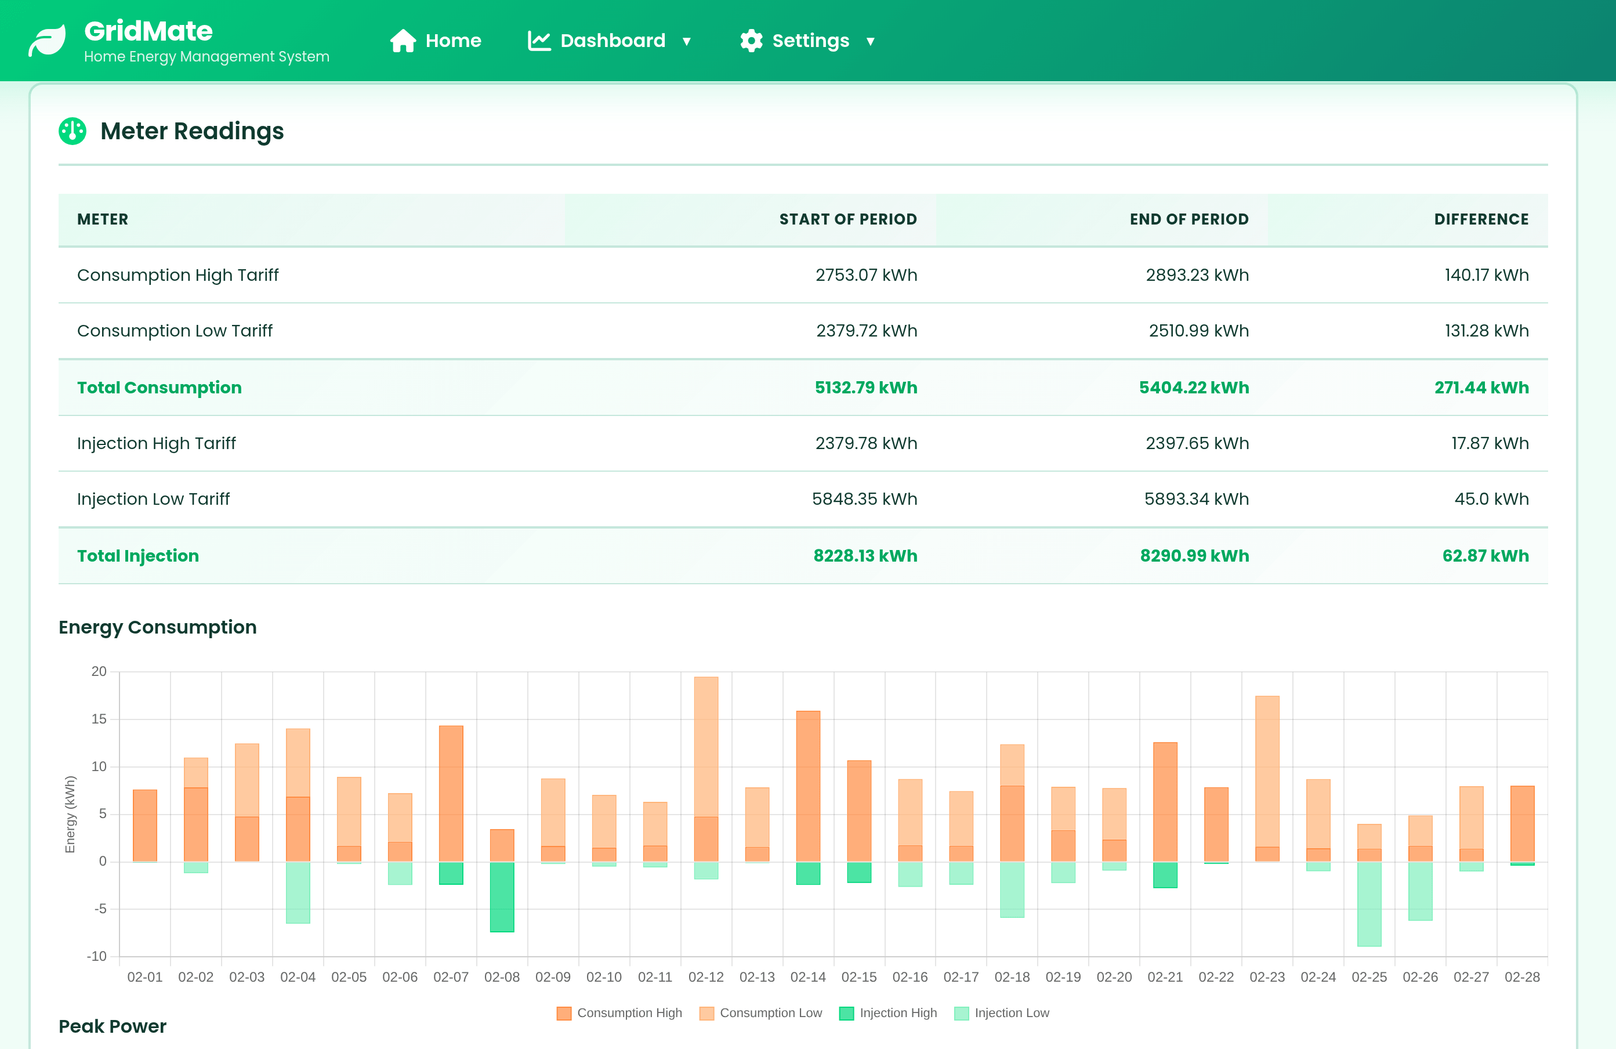Click the GridMate title link

pos(148,31)
